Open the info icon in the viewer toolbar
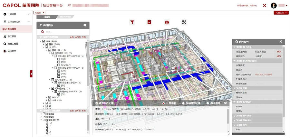The image size is (290, 138). tap(167, 22)
